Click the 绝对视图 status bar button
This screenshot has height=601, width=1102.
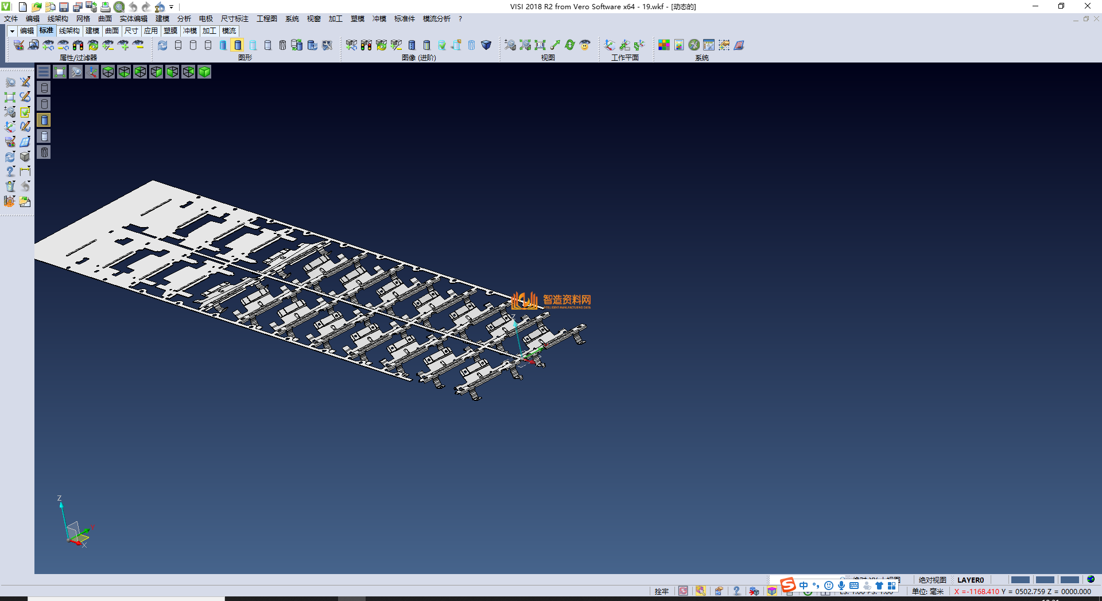(x=932, y=580)
